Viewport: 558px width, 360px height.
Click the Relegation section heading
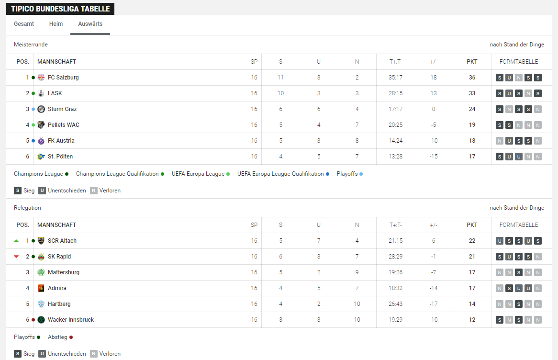(x=27, y=208)
